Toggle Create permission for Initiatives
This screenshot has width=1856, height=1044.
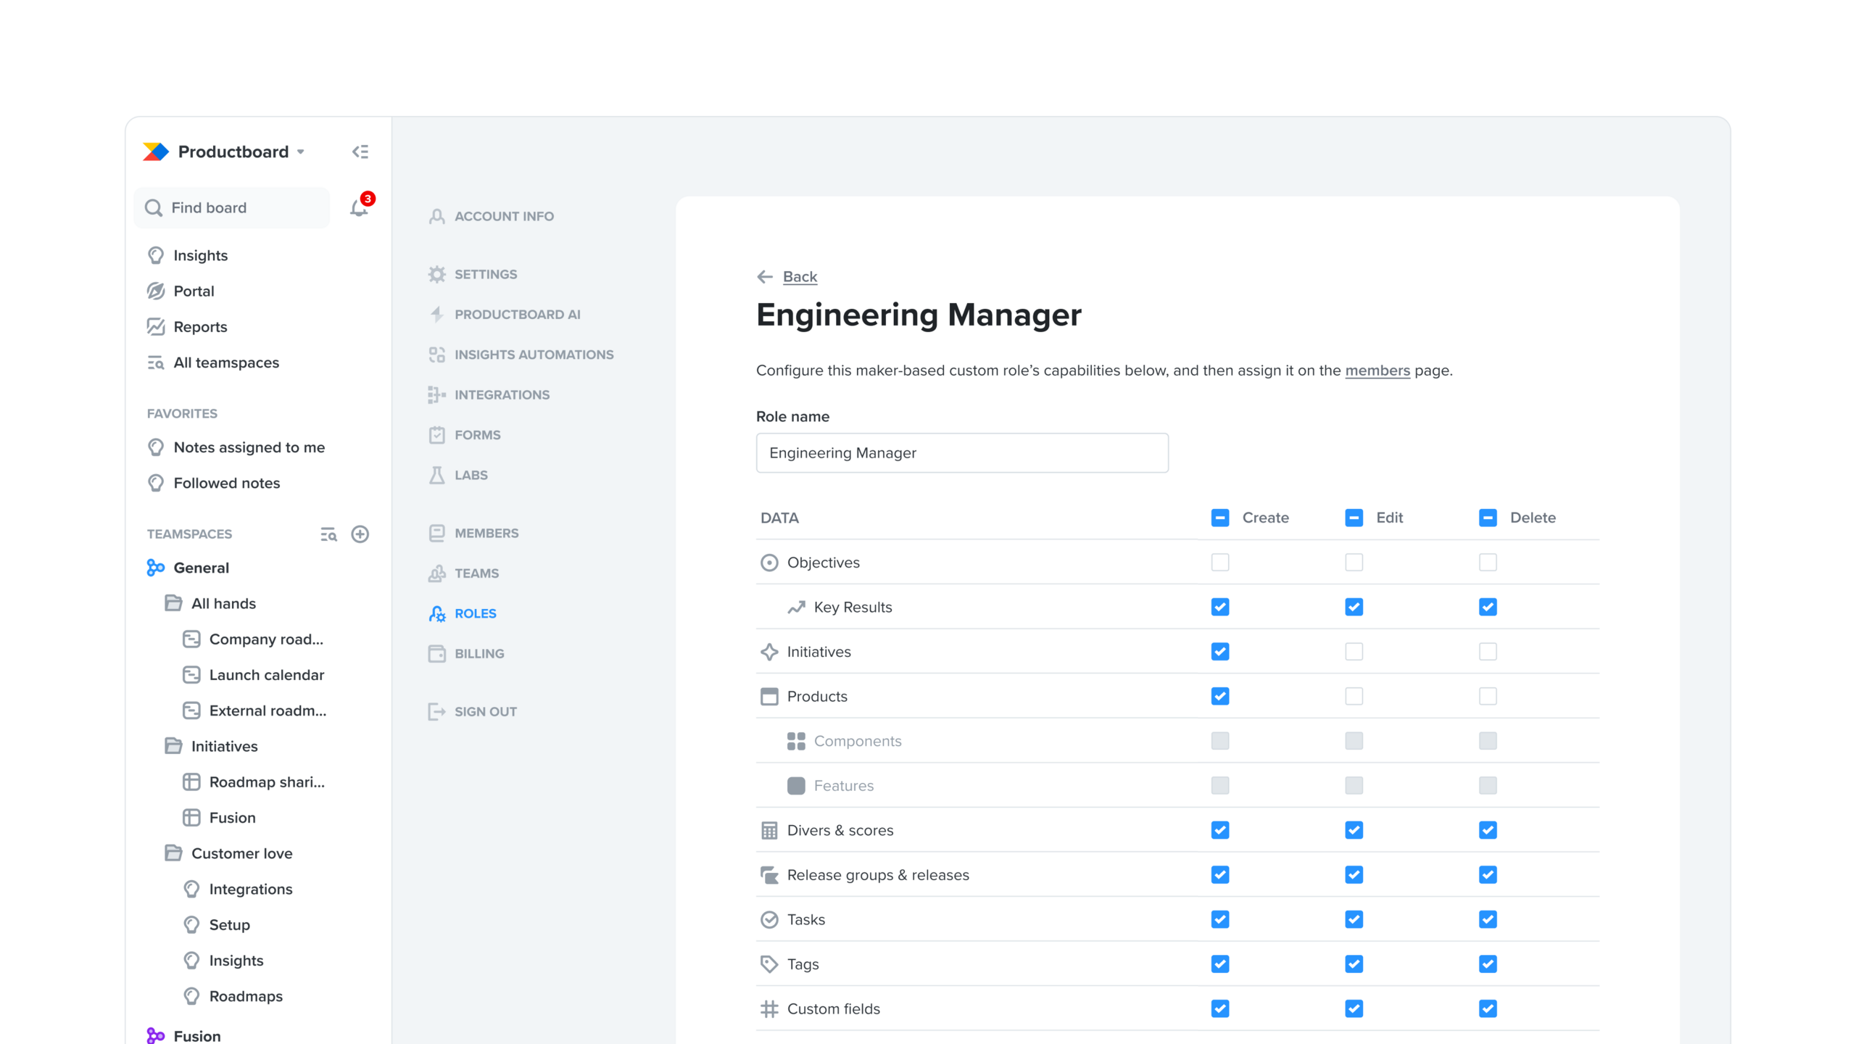(1220, 651)
